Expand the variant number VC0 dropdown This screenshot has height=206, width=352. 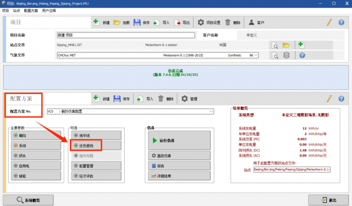coord(211,112)
